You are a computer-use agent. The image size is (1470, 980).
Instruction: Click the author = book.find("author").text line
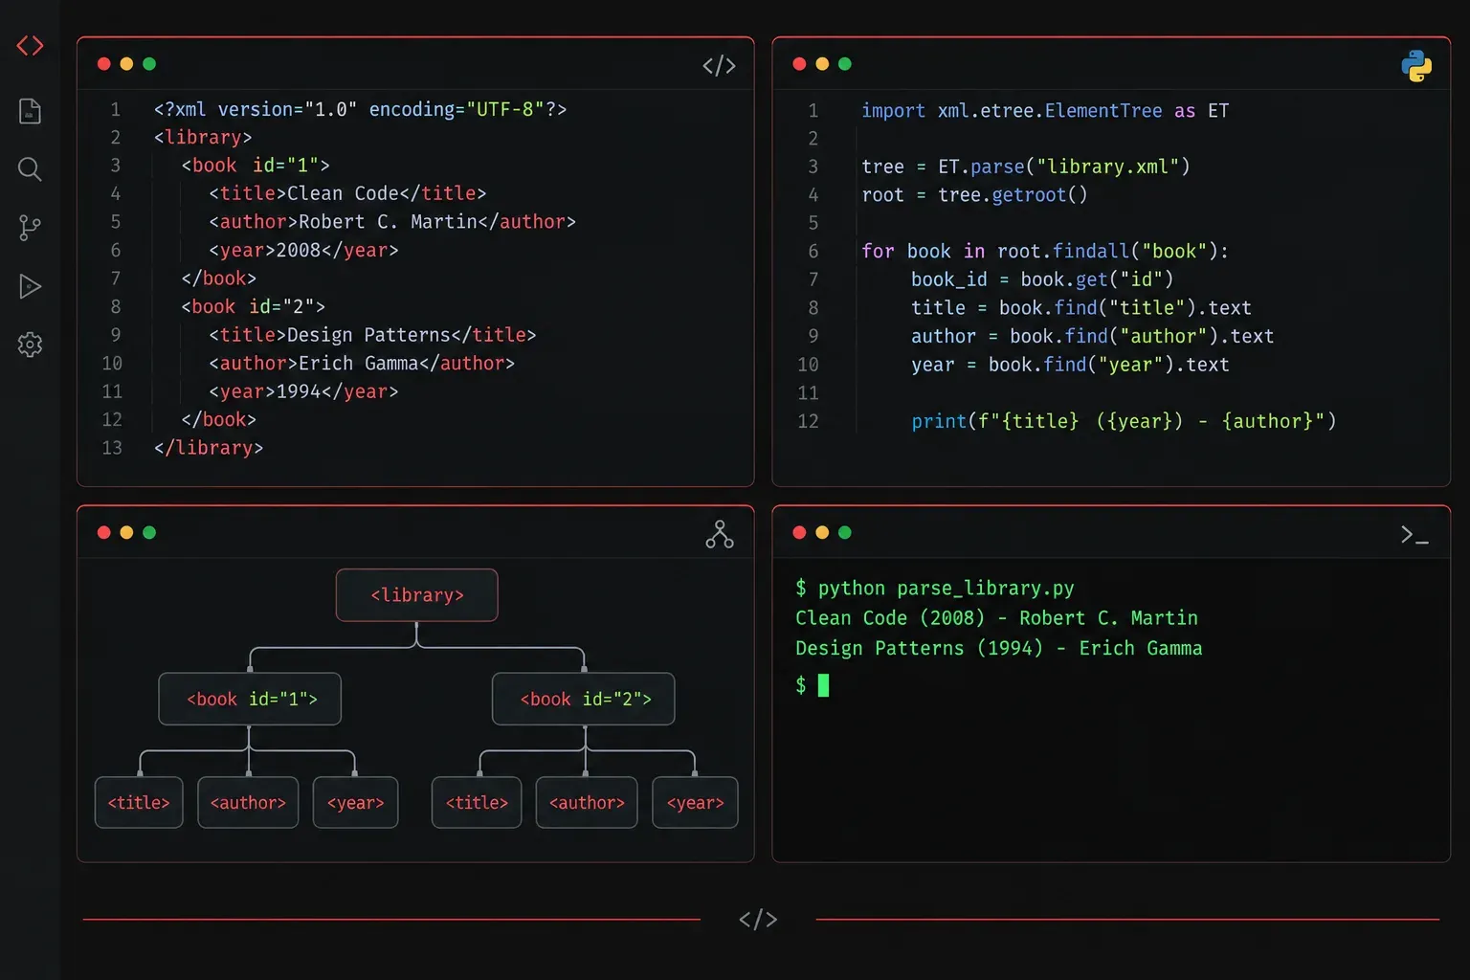tap(1092, 336)
